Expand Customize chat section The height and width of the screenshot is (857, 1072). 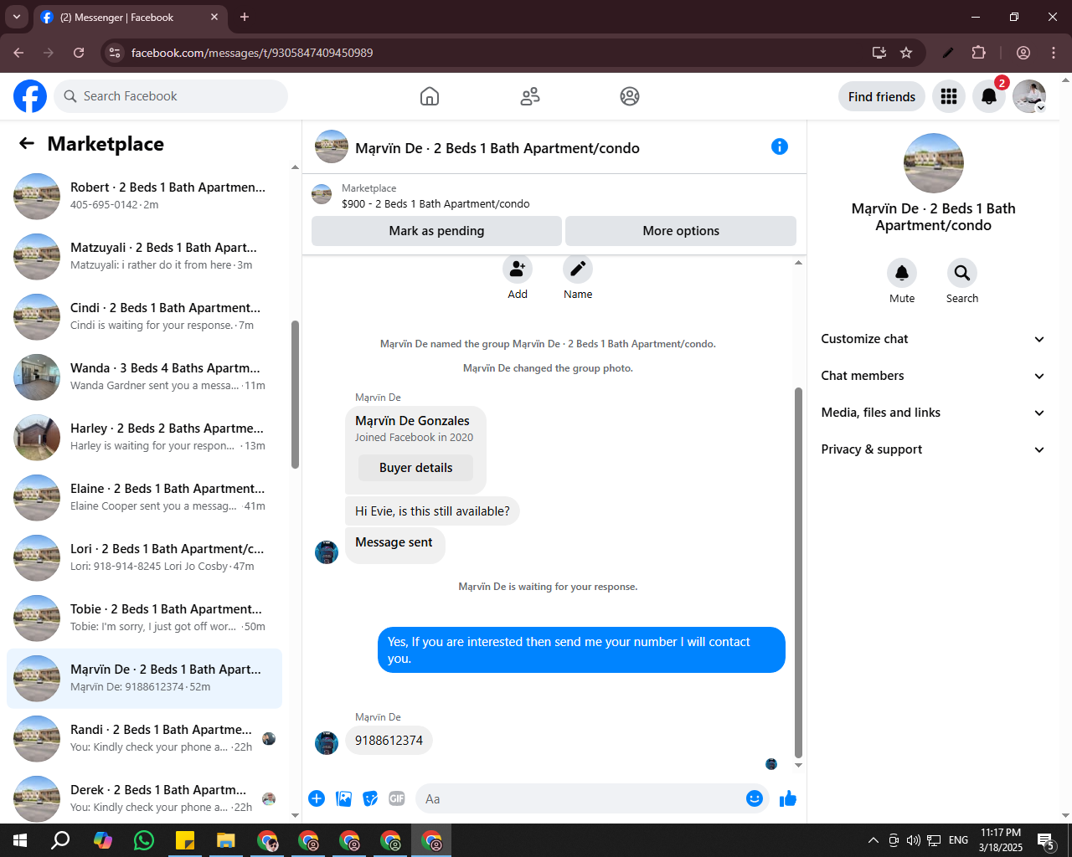tap(933, 339)
